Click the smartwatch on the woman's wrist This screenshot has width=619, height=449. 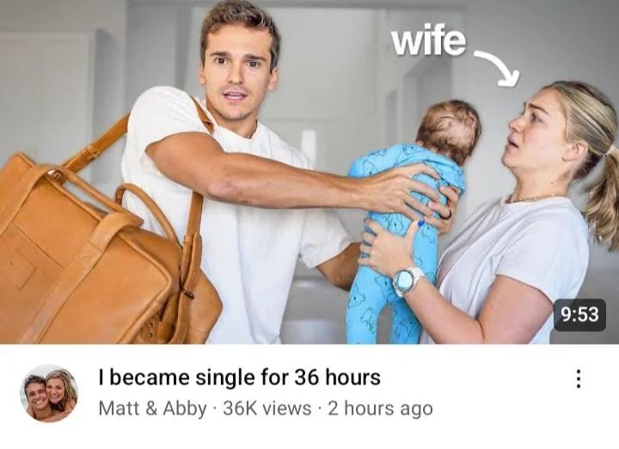pos(407,280)
